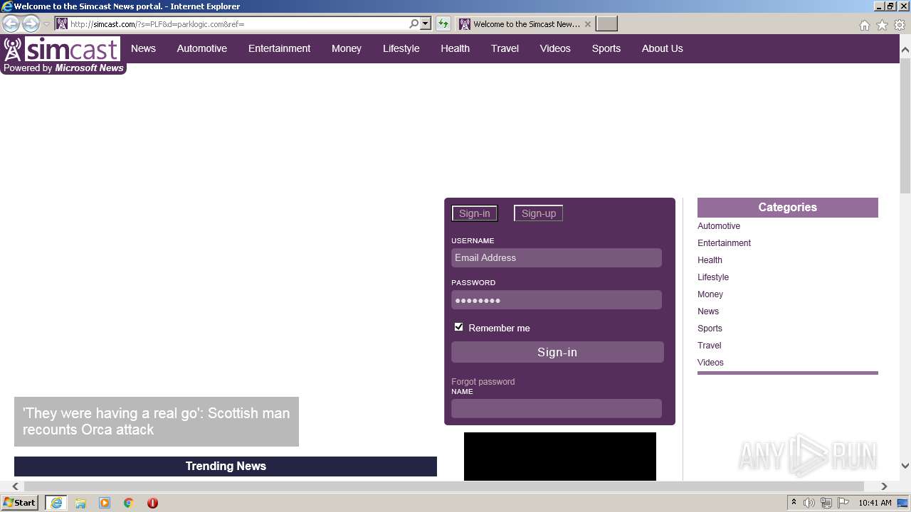Screen dimensions: 911x512
Task: Click the horizontal scrollbar left arrow
Action: point(16,486)
